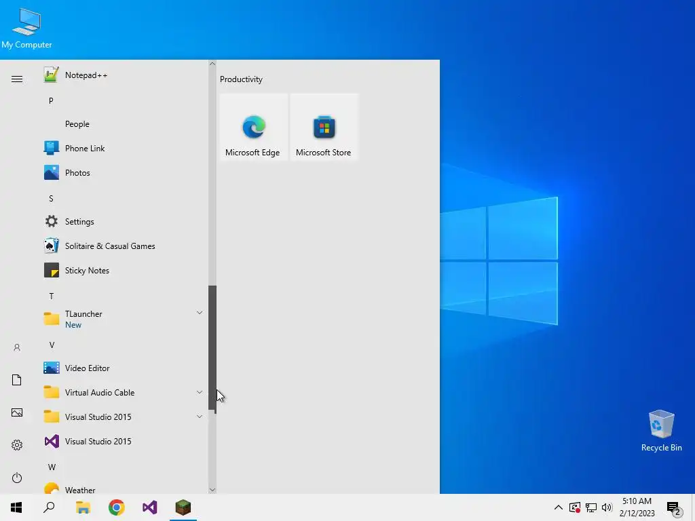Image resolution: width=695 pixels, height=521 pixels.
Task: Click the Microsoft Edge tile
Action: pyautogui.click(x=254, y=127)
